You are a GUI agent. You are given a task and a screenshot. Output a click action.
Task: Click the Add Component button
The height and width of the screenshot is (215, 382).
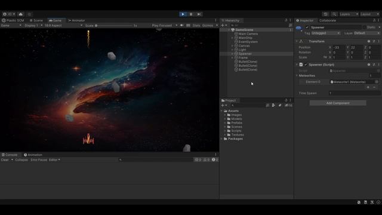tap(338, 103)
